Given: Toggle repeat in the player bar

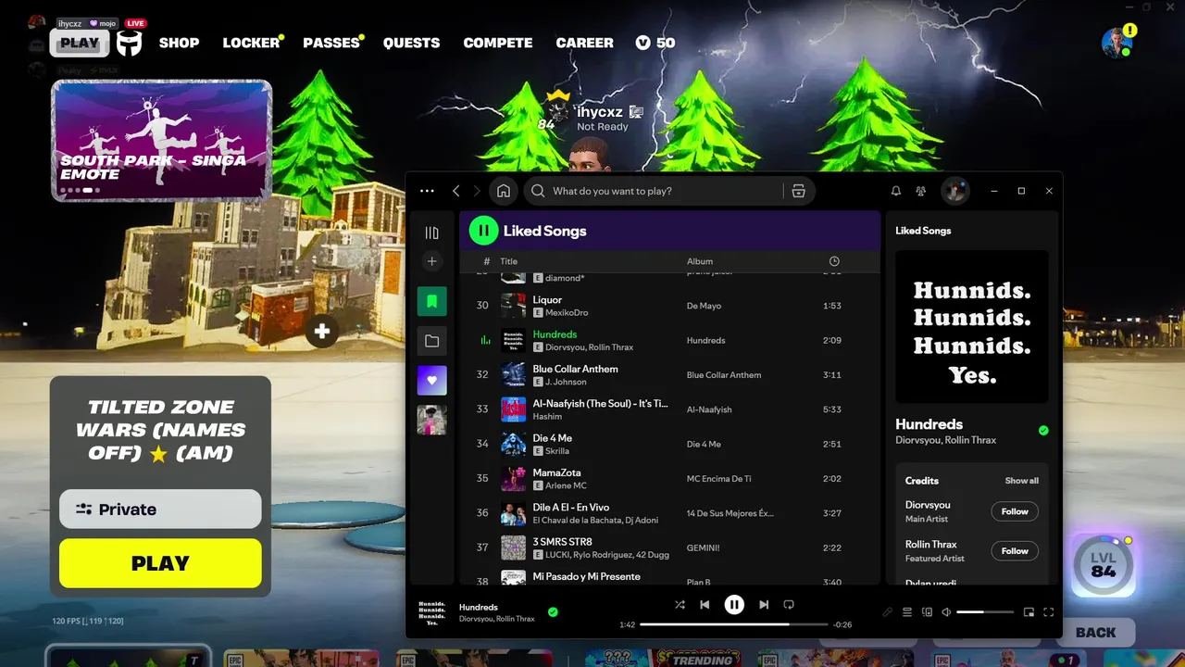Looking at the screenshot, I should click(789, 605).
